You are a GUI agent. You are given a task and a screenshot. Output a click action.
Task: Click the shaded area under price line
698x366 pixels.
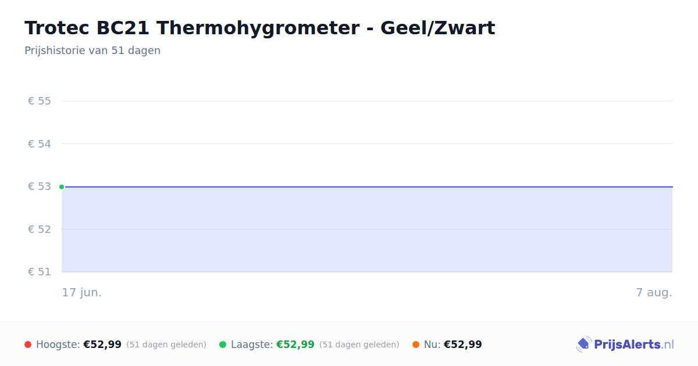point(367,229)
